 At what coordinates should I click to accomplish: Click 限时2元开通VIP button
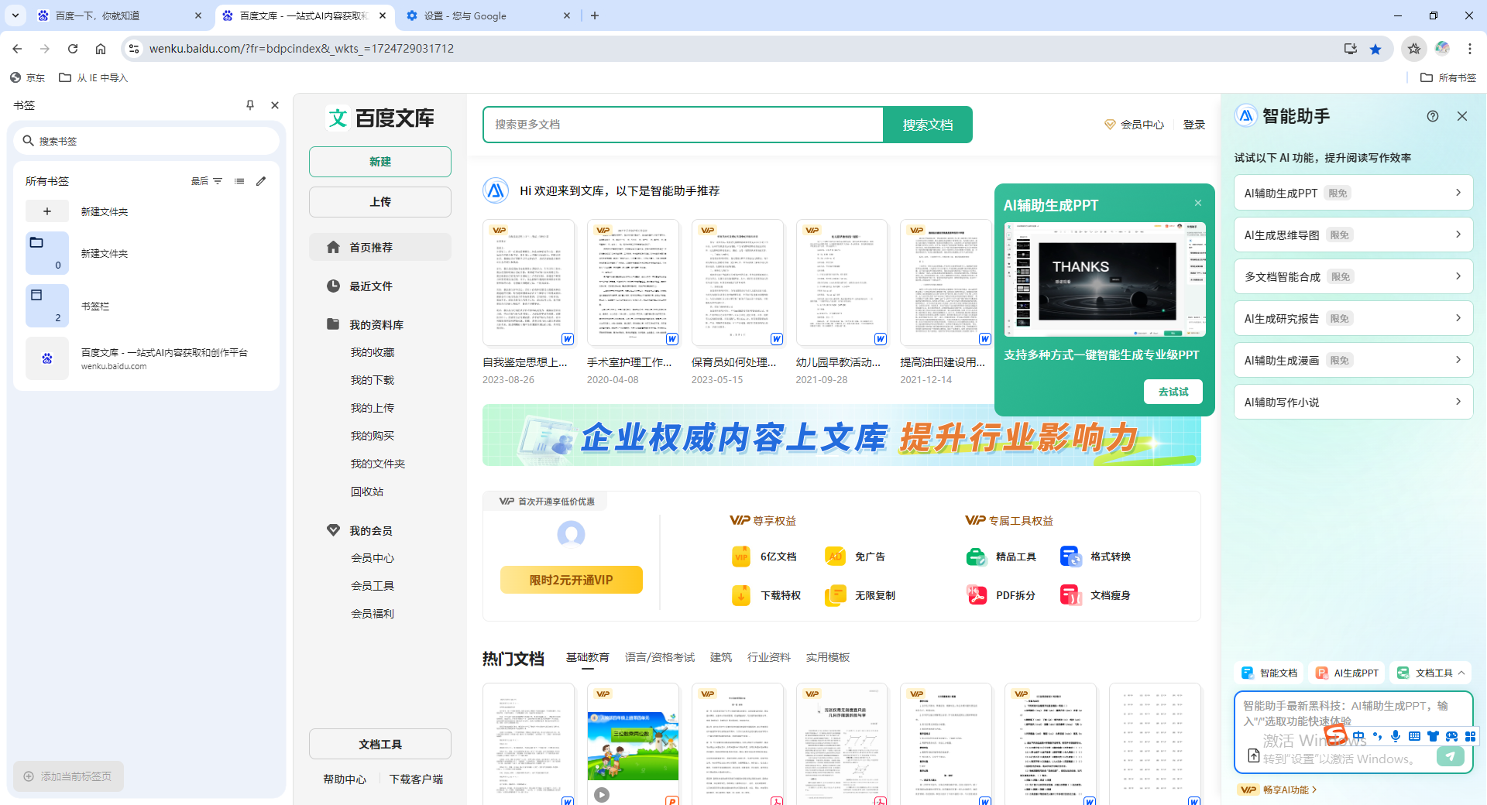click(x=572, y=580)
